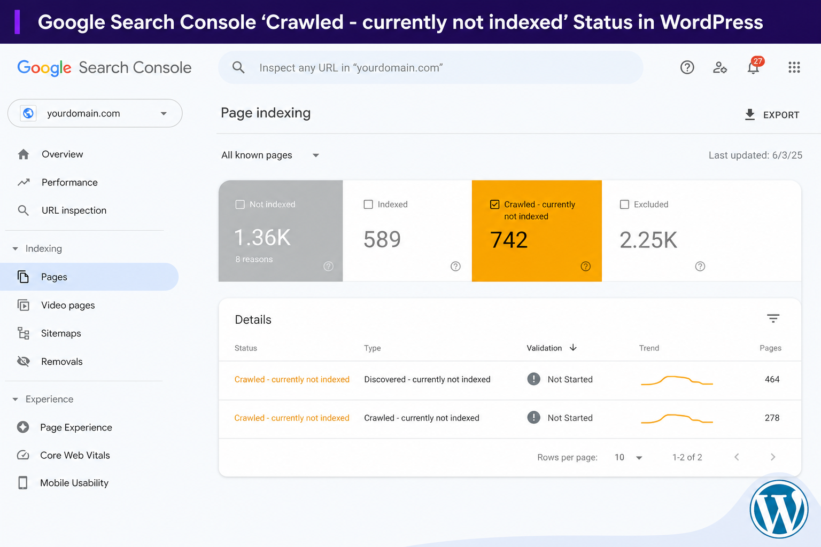Click help icon on the Excluded card
Screen dimensions: 821x547
[700, 266]
